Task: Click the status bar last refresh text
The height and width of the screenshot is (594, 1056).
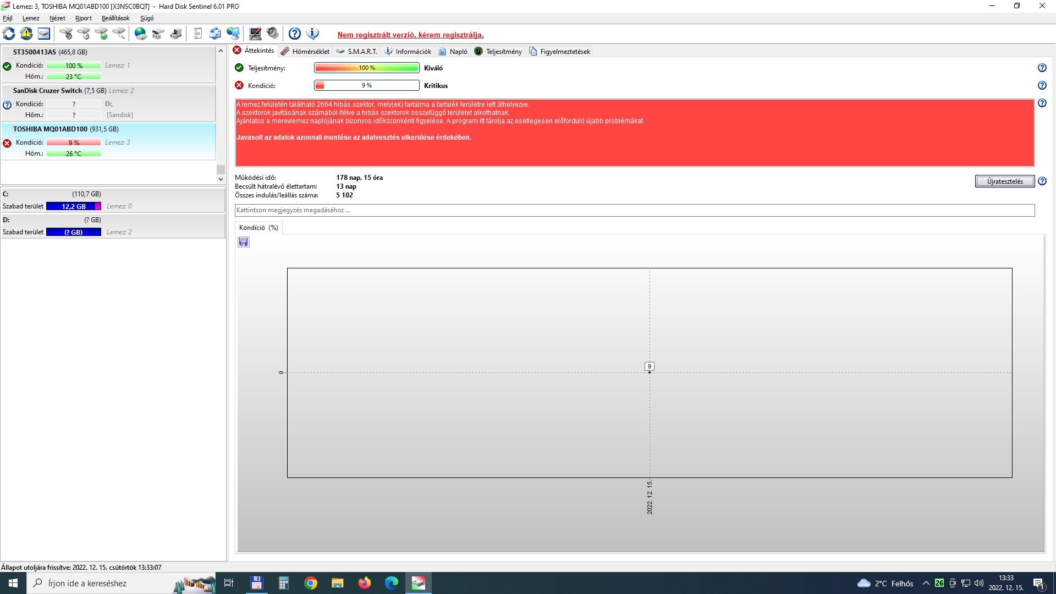Action: pyautogui.click(x=81, y=567)
